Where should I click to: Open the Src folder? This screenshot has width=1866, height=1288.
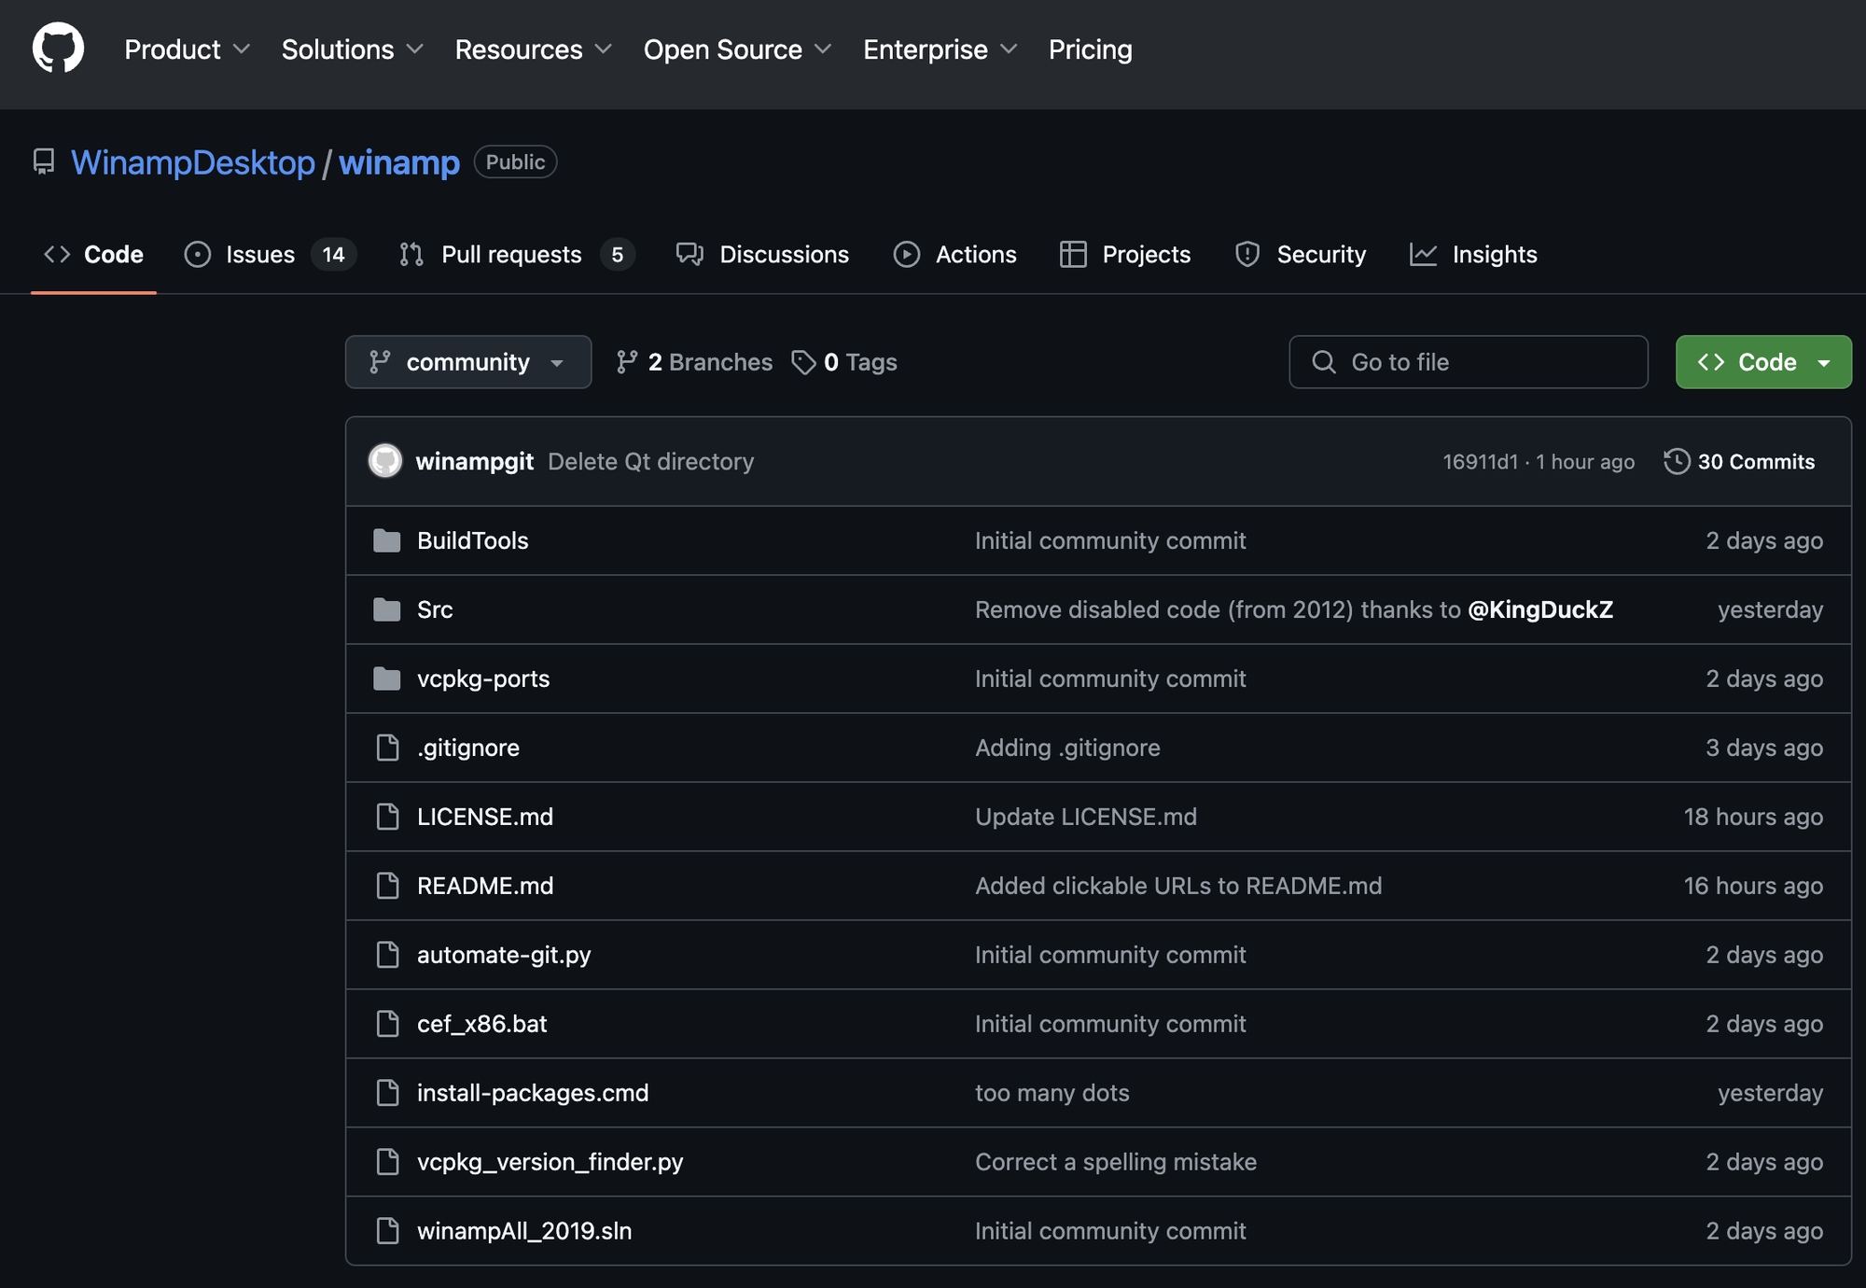click(434, 607)
